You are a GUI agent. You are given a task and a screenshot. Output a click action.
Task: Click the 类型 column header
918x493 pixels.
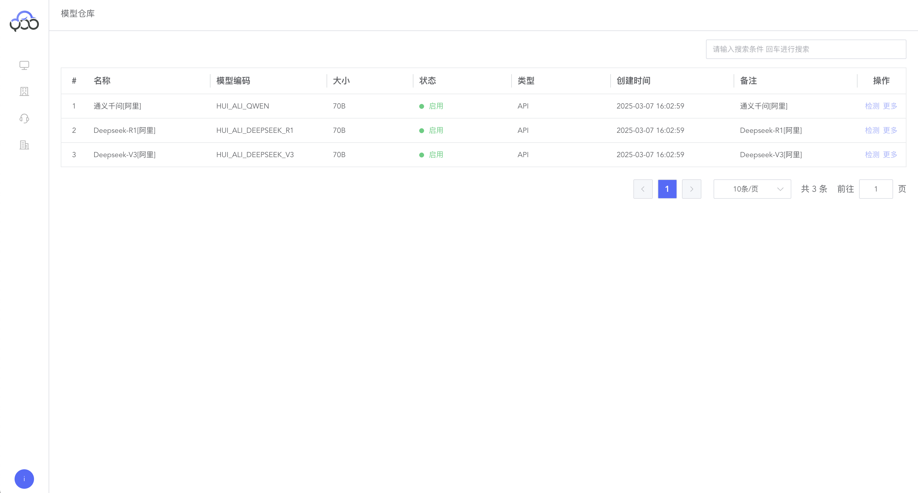(526, 81)
